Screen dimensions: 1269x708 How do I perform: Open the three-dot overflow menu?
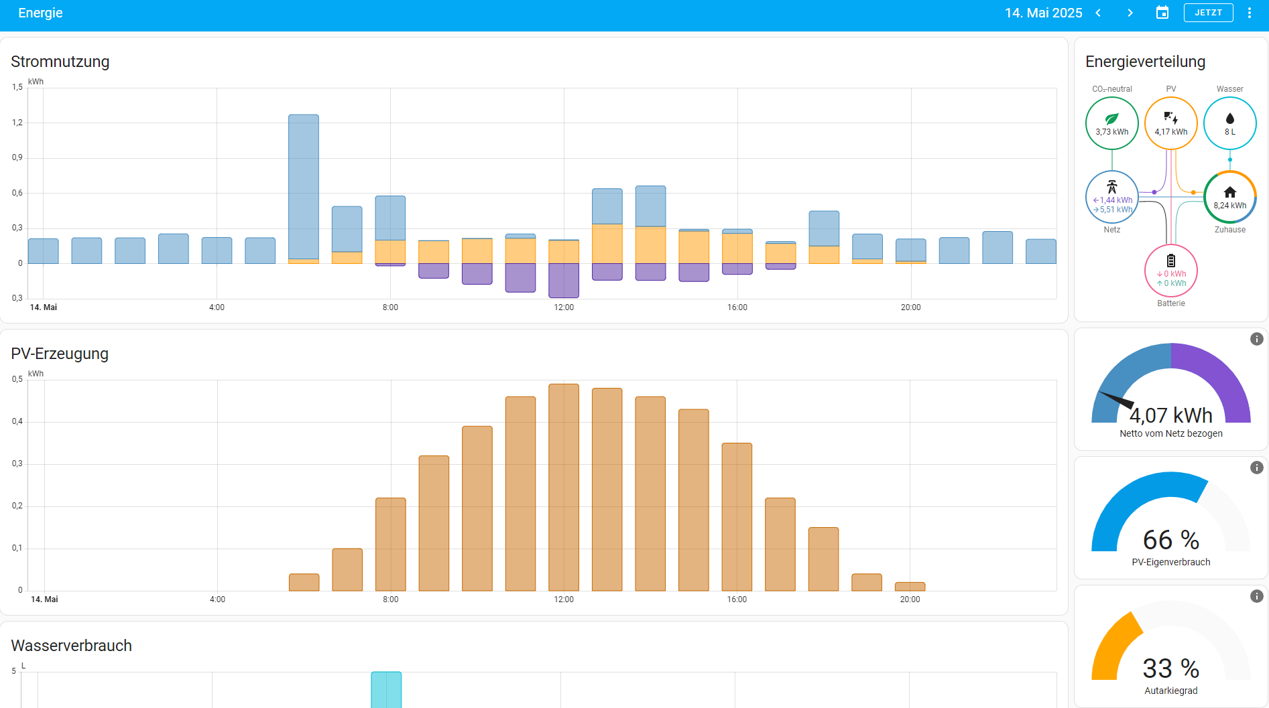(1250, 13)
